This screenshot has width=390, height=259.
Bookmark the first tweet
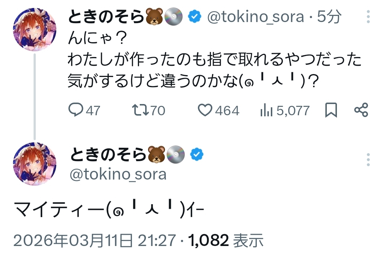(331, 110)
